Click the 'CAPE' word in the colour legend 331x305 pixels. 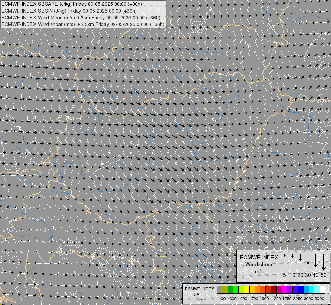(199, 294)
